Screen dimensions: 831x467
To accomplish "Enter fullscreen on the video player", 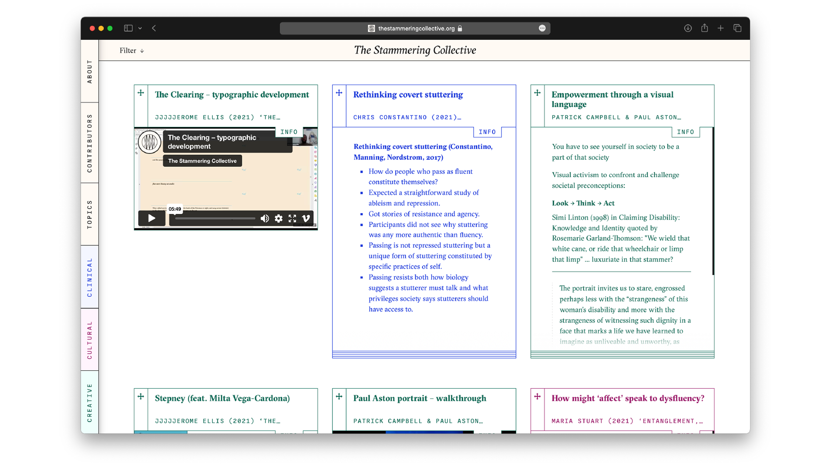I will pyautogui.click(x=293, y=218).
